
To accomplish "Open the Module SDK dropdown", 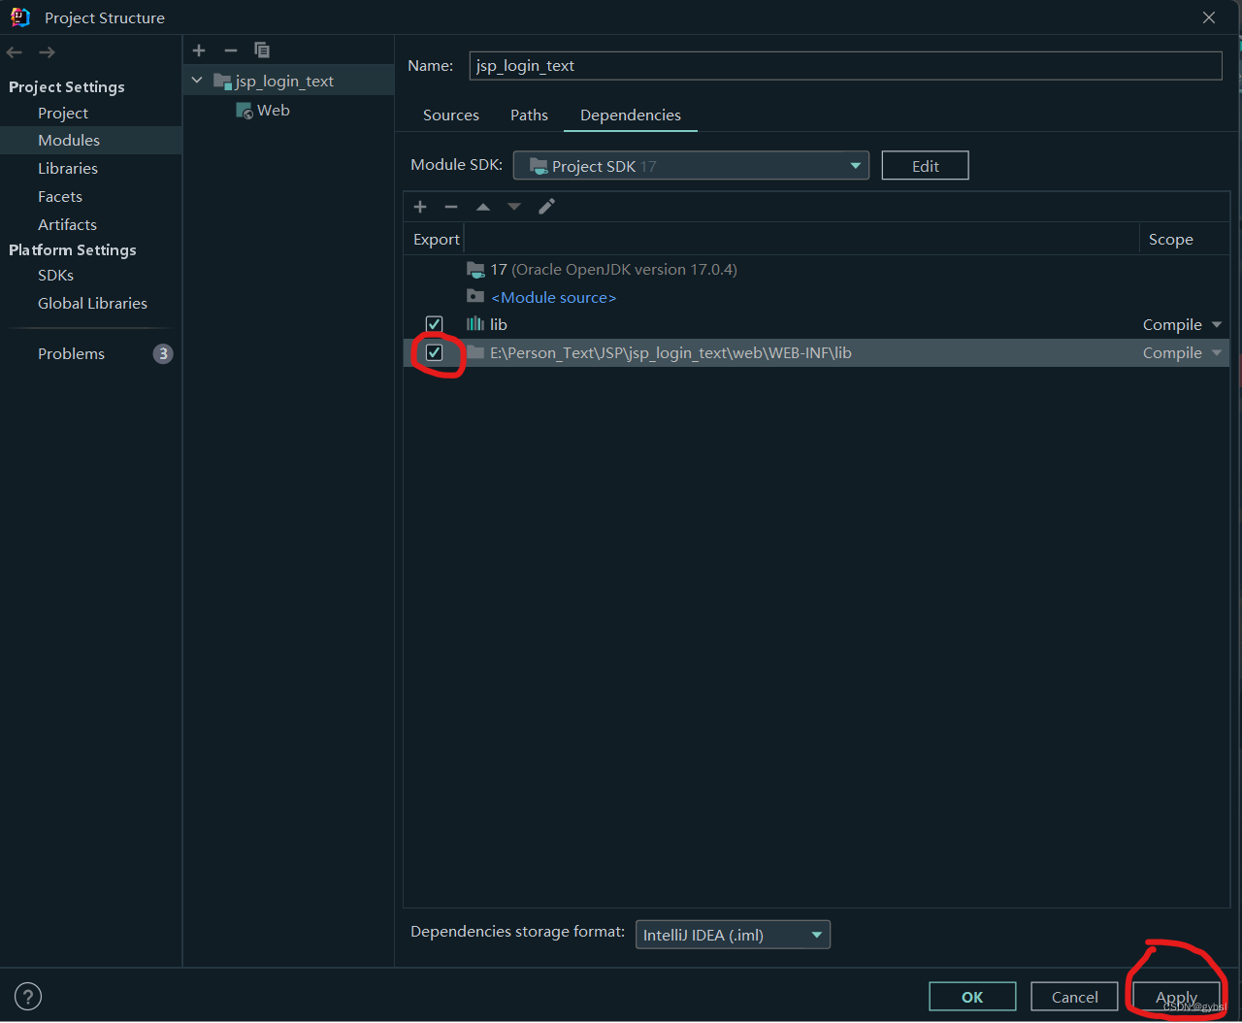I will tap(691, 166).
